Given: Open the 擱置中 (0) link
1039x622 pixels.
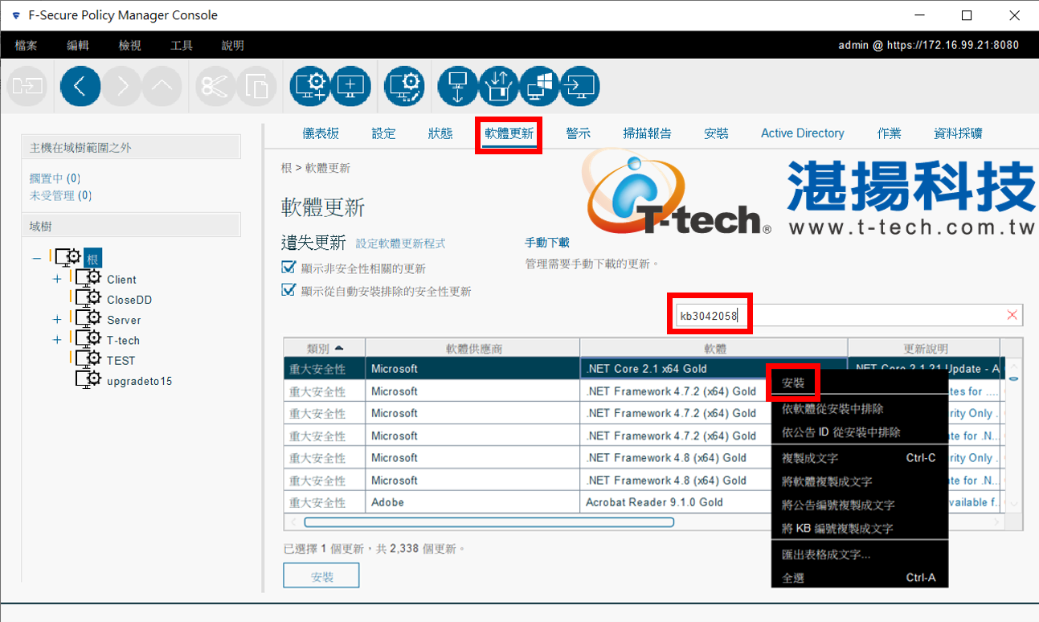Looking at the screenshot, I should click(x=55, y=178).
